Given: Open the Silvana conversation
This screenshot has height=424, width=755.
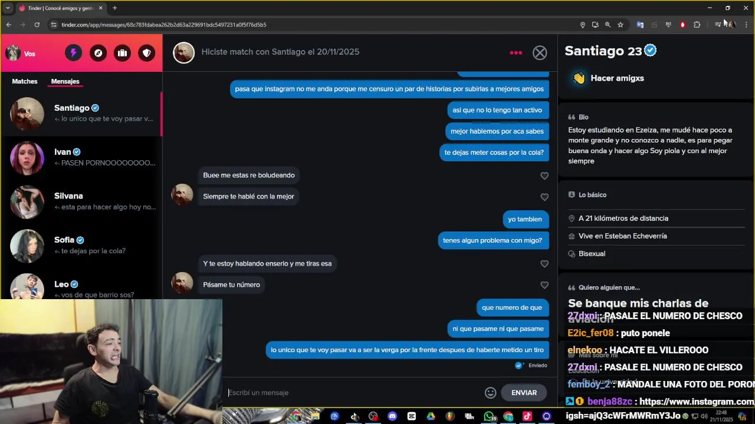Looking at the screenshot, I should click(81, 202).
